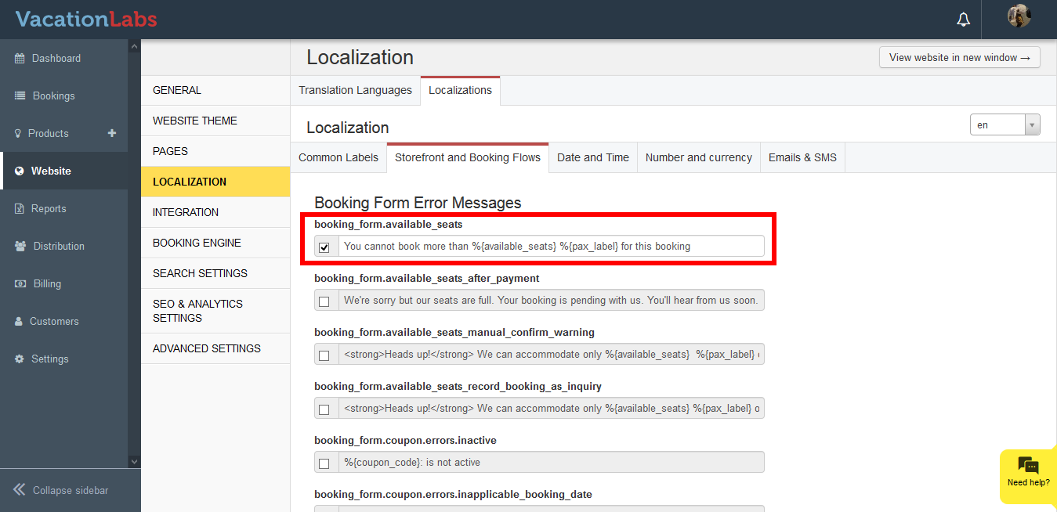Collapse the sidebar using double chevron

[x=20, y=490]
